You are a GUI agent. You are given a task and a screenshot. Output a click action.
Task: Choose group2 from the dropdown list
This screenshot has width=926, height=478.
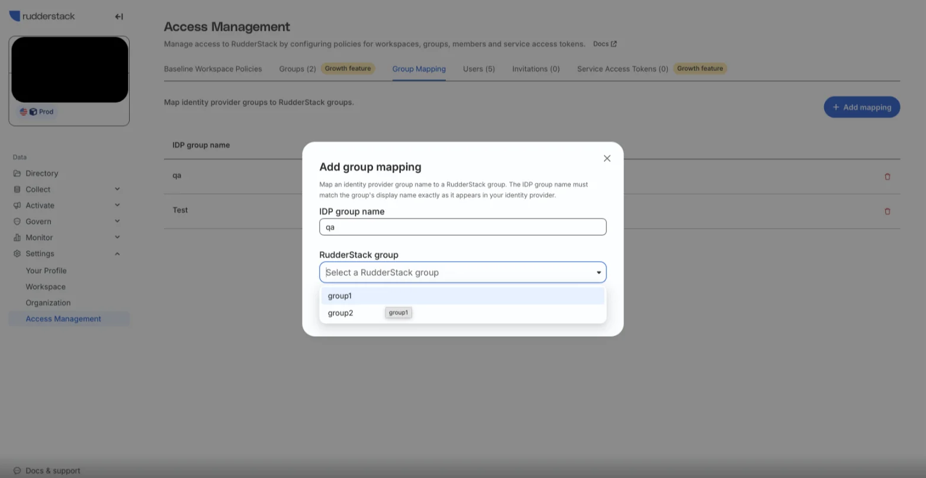coord(463,313)
